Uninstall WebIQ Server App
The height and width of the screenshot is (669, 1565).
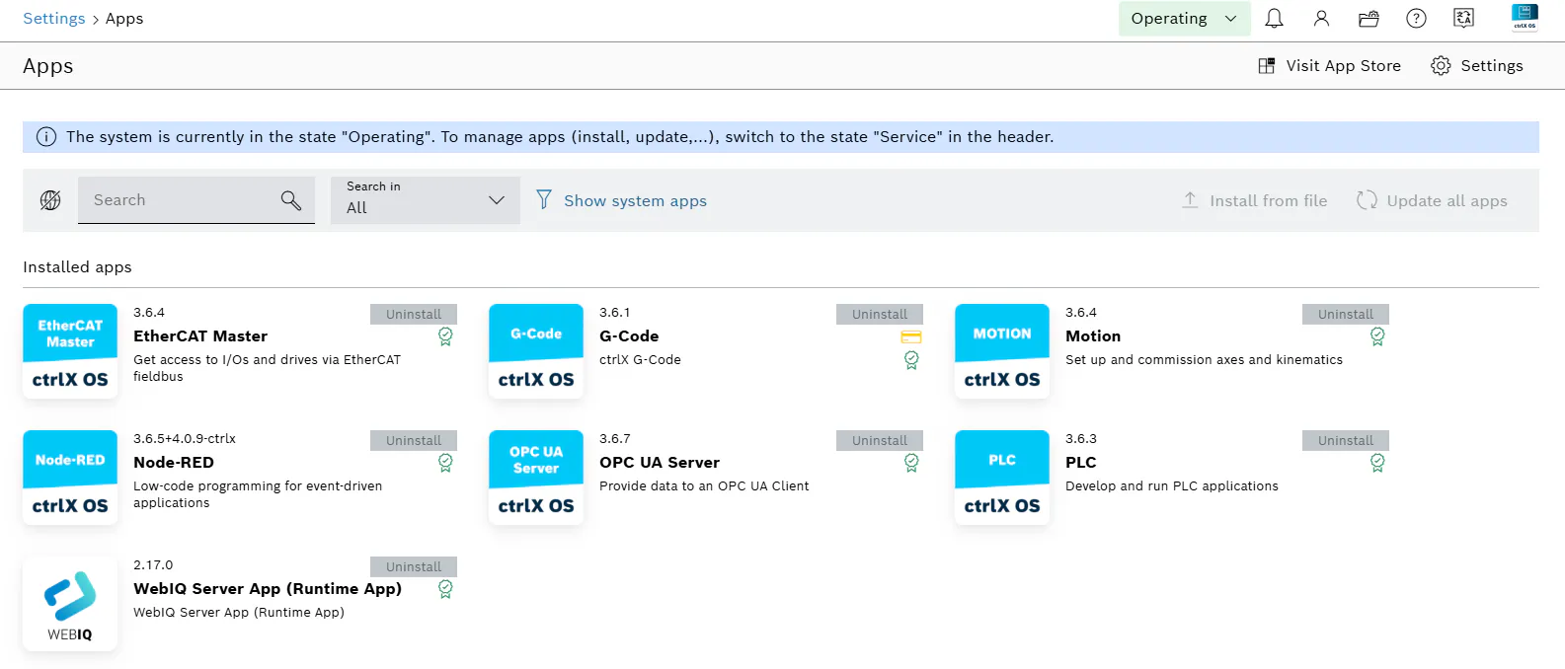414,566
